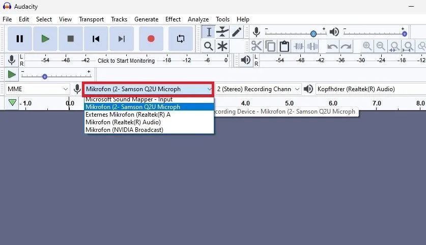Click the Stop transport button
Viewport: 426px width, 245px height.
(x=71, y=39)
